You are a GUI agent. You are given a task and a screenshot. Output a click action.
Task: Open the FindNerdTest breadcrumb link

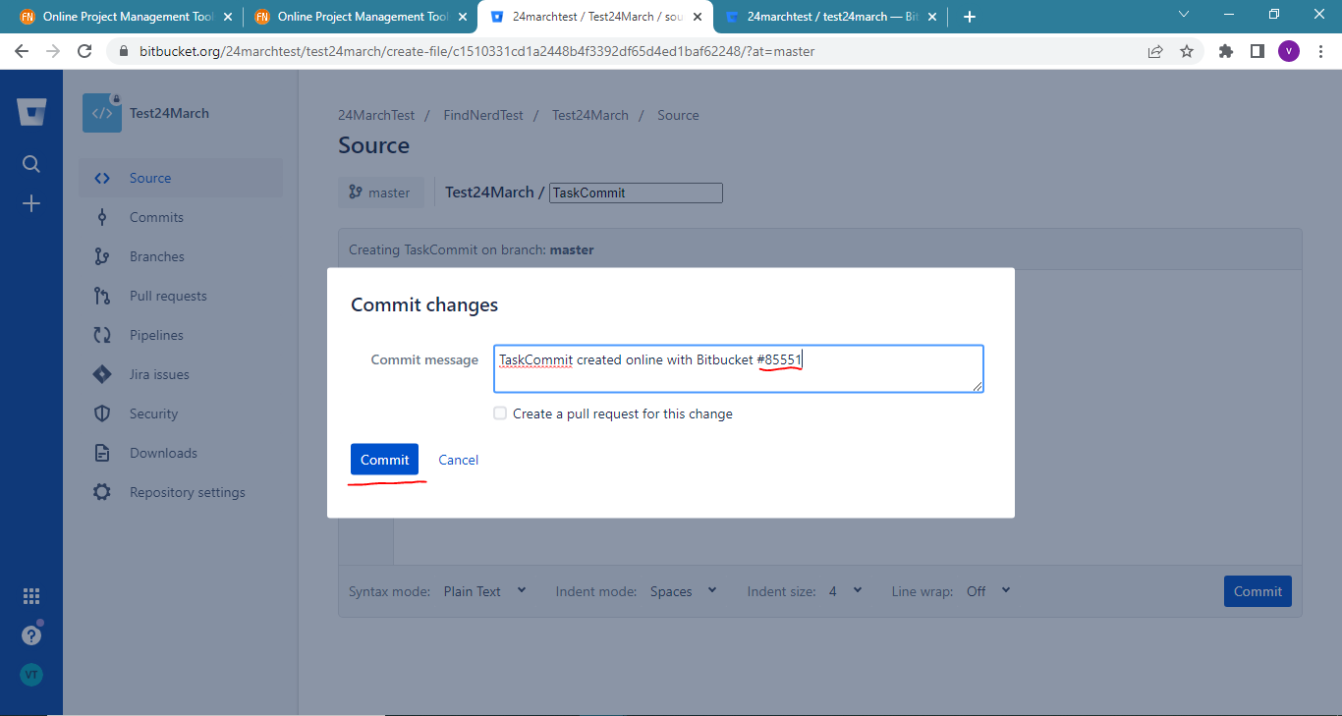click(483, 115)
